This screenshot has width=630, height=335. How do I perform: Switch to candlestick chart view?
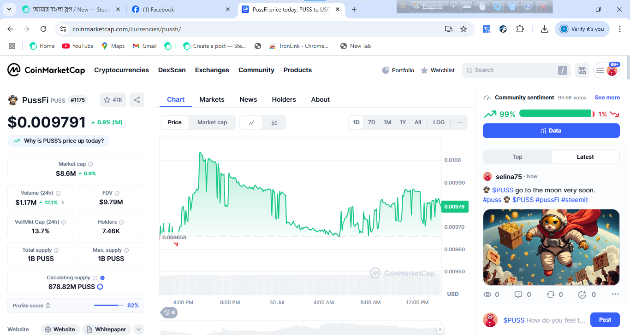pos(274,122)
